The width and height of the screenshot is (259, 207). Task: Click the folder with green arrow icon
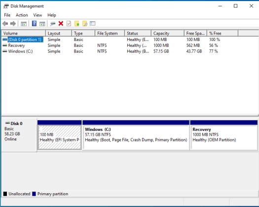tap(77, 24)
